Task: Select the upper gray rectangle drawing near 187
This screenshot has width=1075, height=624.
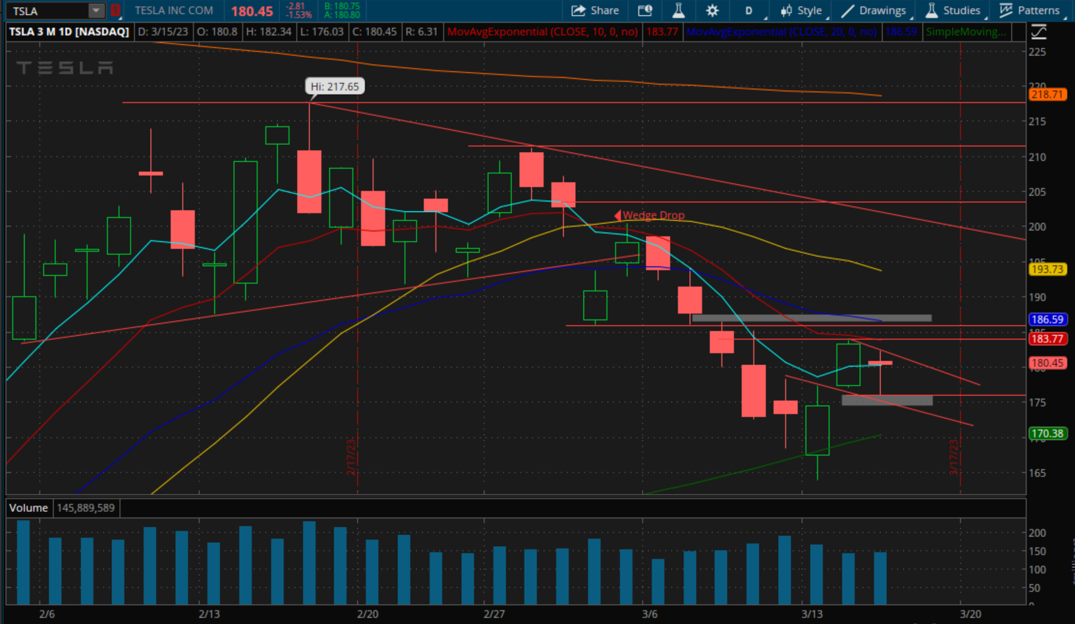Action: (x=812, y=318)
